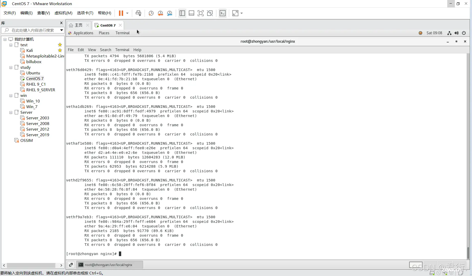Screen dimensions: 472x276
Task: Select the Kali virtual machine
Action: tap(30, 50)
